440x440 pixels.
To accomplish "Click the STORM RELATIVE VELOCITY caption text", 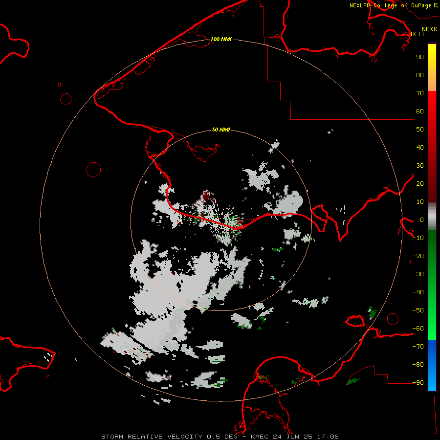I will (152, 437).
